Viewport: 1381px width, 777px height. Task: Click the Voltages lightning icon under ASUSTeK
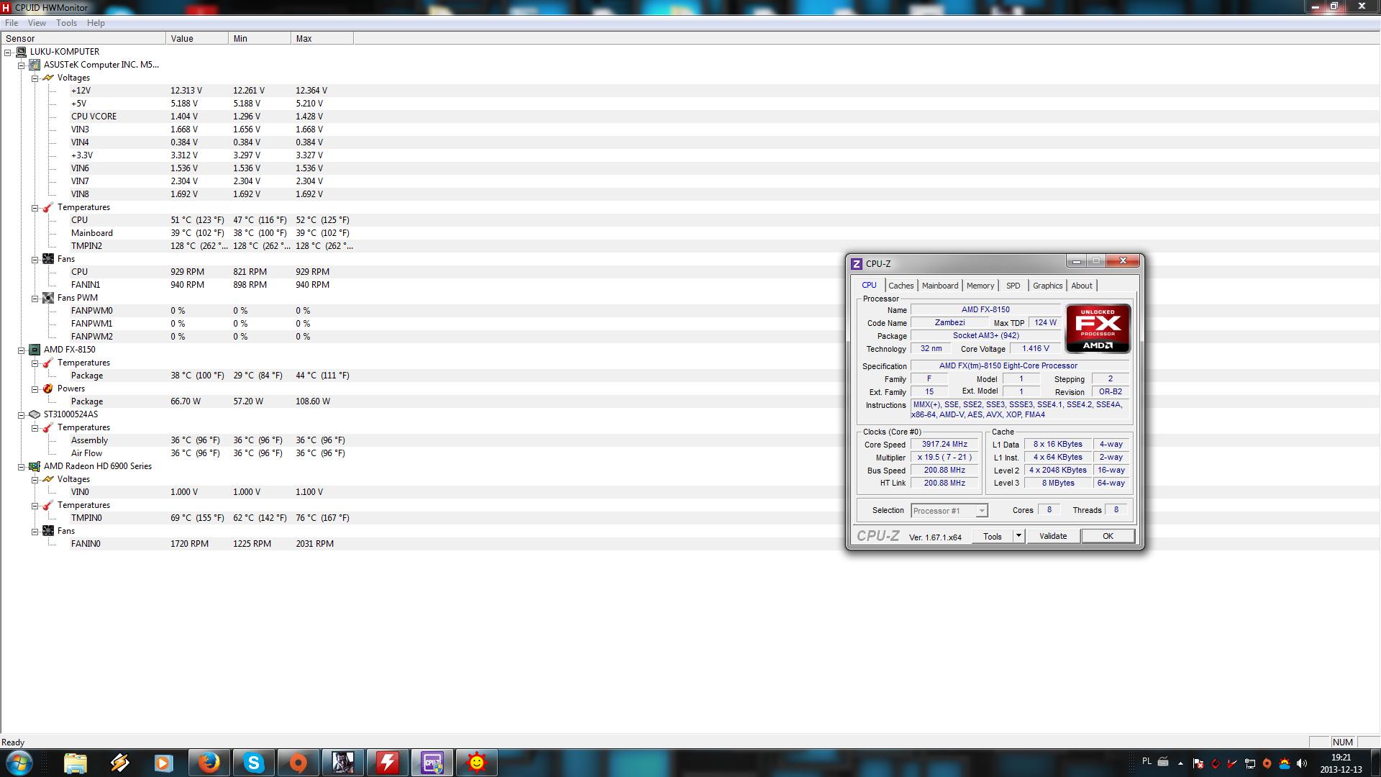48,78
